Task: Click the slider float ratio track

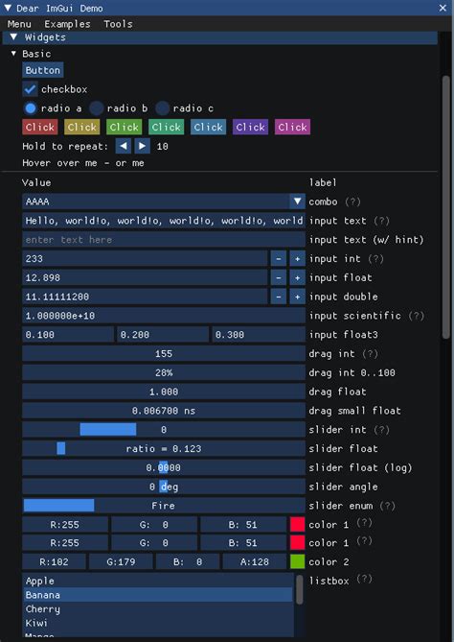Action: (164, 449)
